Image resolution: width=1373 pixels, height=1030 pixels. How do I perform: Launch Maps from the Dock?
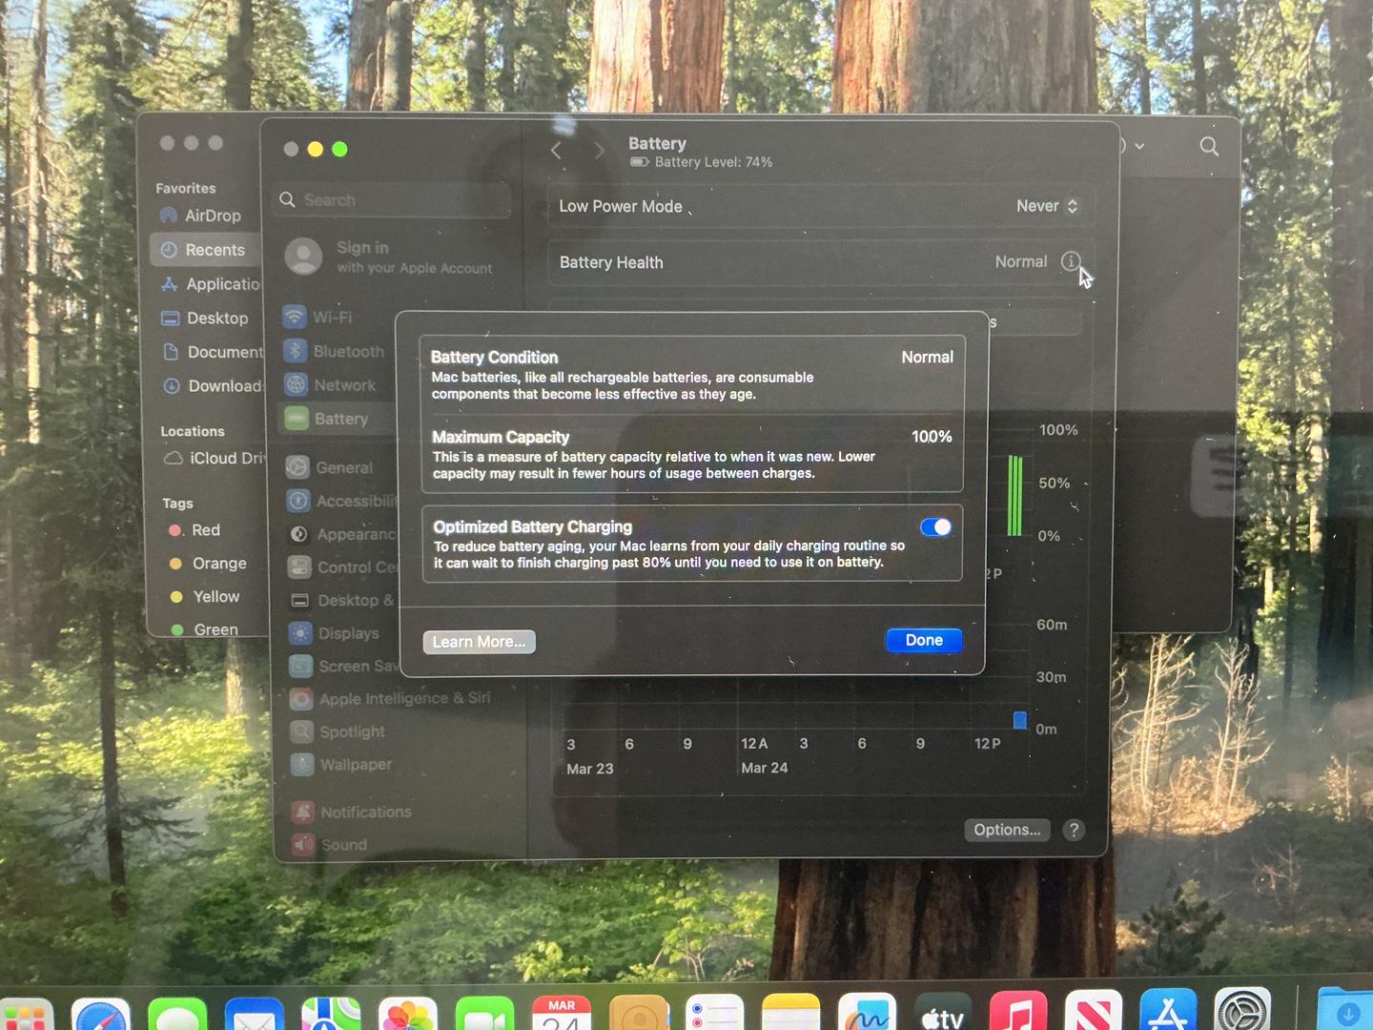point(331,1015)
